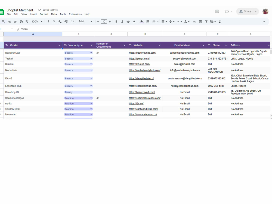Decrease font size with minus button
This screenshot has width=272, height=204.
click(98, 21)
